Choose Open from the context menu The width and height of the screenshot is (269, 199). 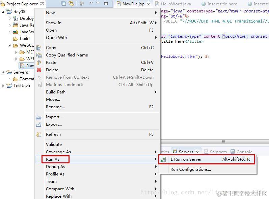tap(98, 30)
